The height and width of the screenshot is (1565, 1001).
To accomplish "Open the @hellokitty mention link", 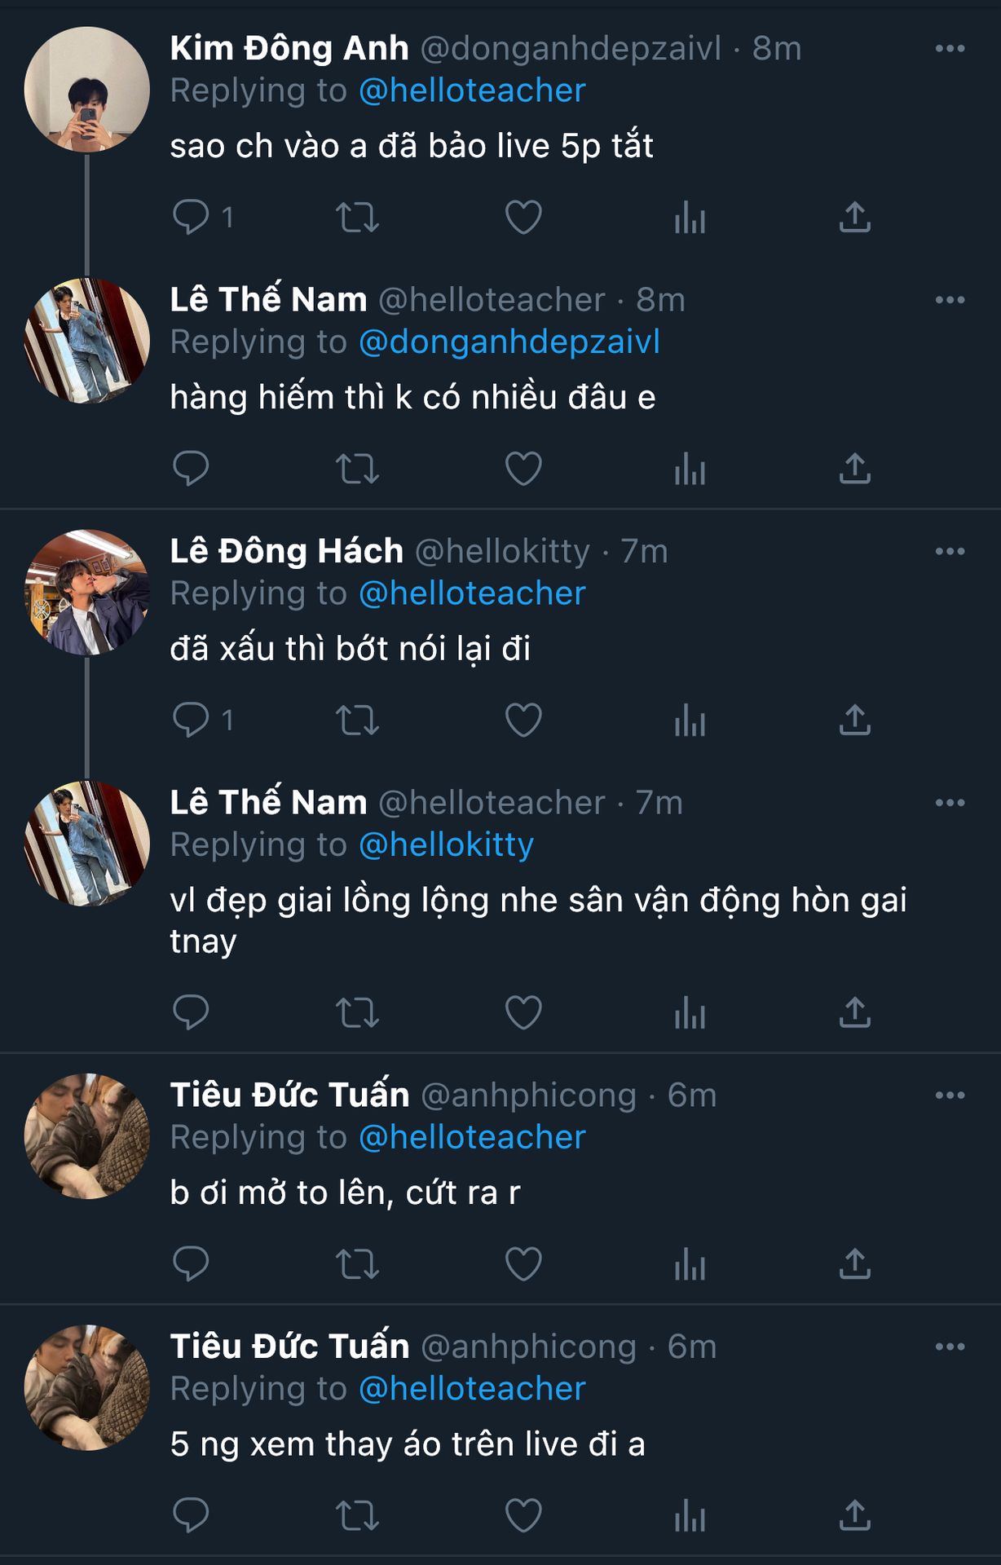I will click(446, 845).
